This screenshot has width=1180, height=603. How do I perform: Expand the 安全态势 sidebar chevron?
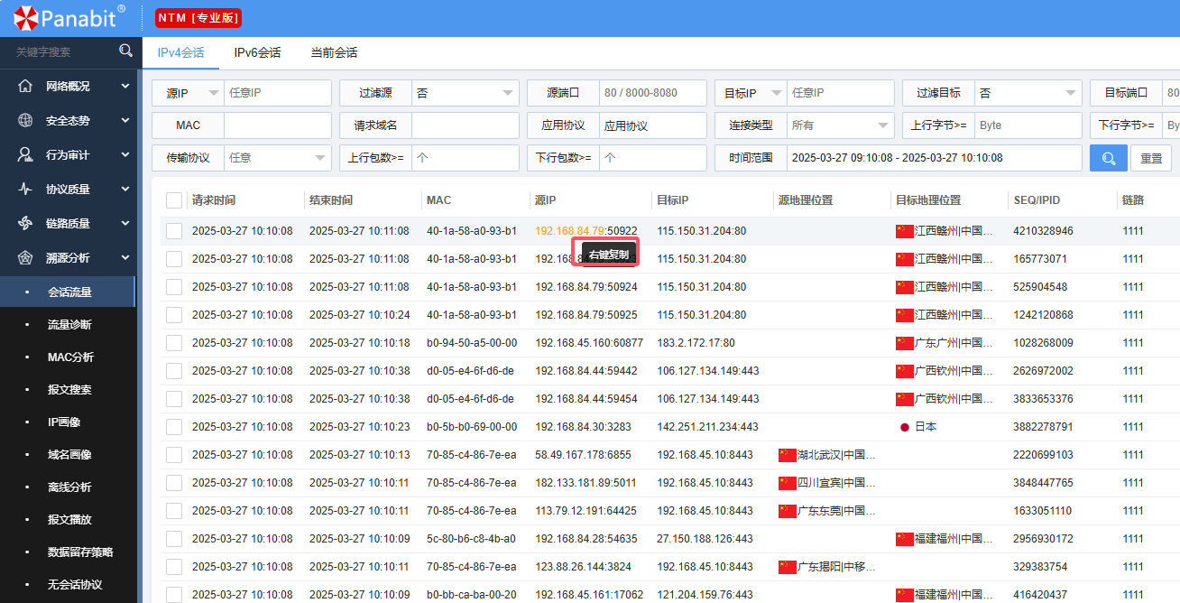[x=124, y=120]
